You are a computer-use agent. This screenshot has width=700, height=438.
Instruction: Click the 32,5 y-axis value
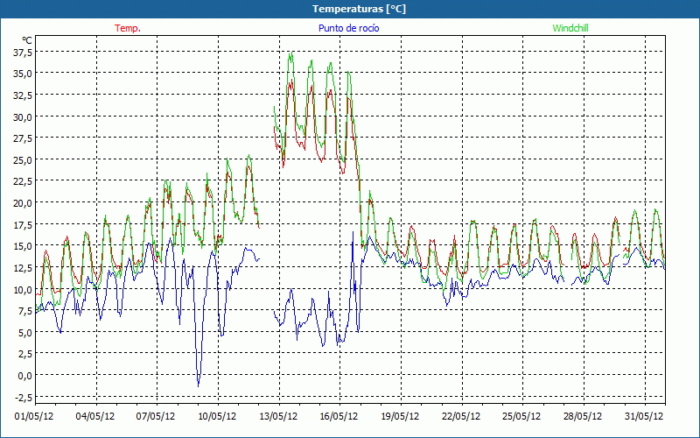tap(24, 95)
